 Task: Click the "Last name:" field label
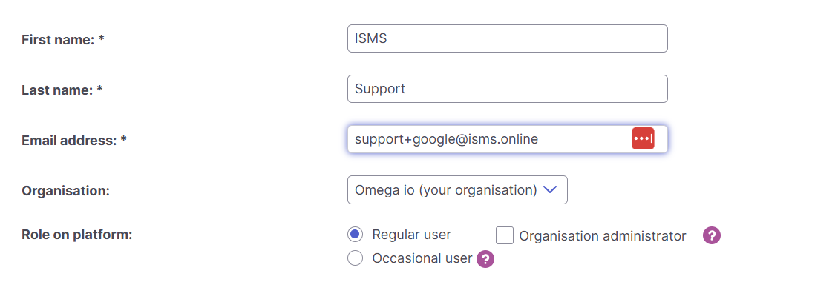(57, 90)
